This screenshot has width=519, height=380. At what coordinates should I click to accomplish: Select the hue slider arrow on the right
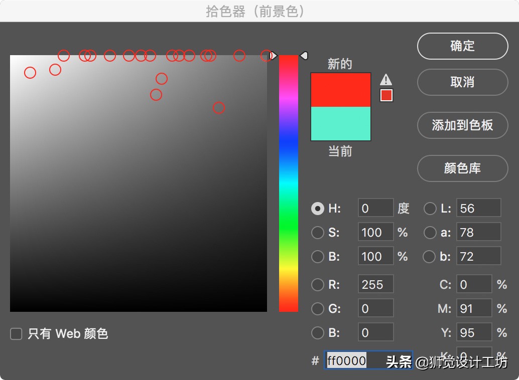(305, 56)
